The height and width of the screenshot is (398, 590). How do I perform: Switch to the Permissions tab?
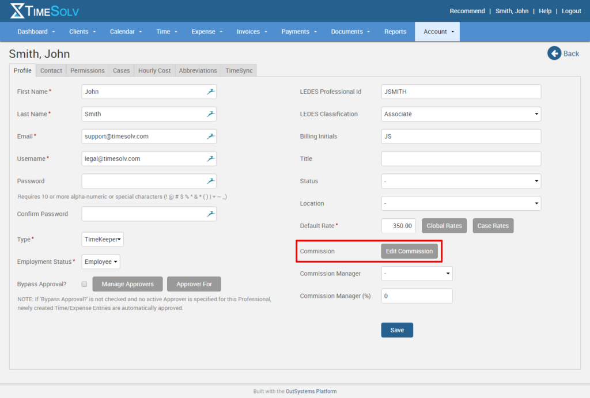coord(88,70)
